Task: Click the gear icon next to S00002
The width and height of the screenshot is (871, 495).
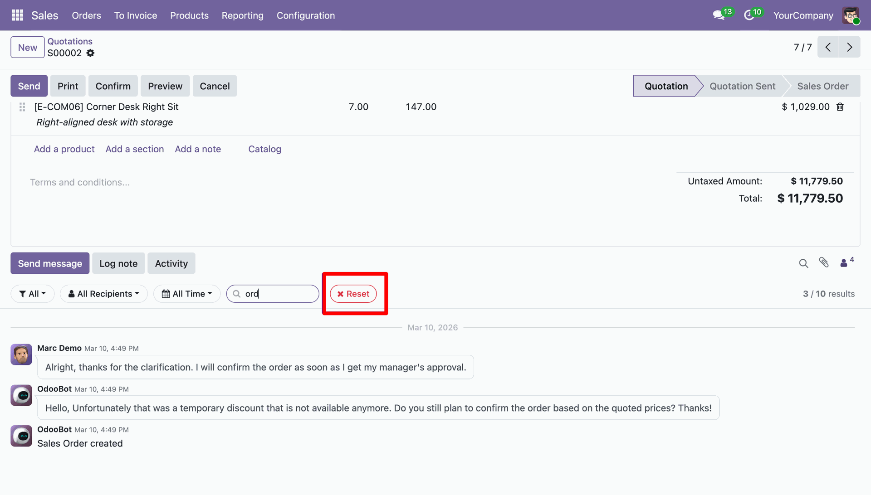Action: (91, 53)
